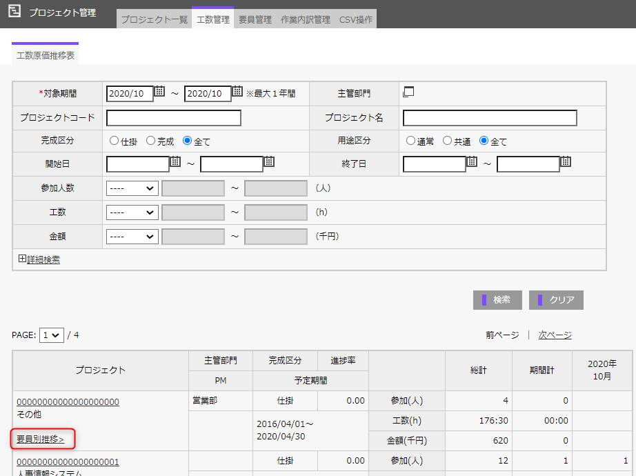Screen dimensions: 636x476
Task: Open calendar for target period end month
Action: (x=237, y=92)
